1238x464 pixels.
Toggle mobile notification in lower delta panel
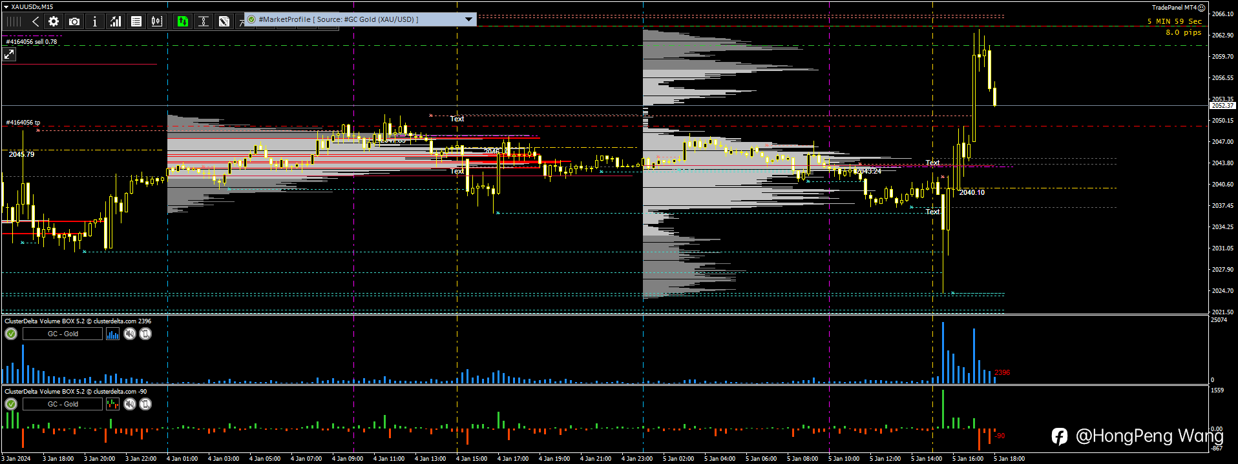pyautogui.click(x=145, y=404)
